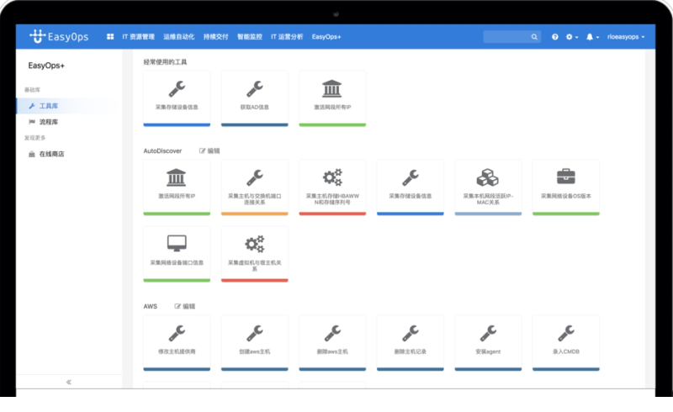The height and width of the screenshot is (412, 673).
Task: Expand the bell notifications dropdown
Action: click(x=592, y=37)
